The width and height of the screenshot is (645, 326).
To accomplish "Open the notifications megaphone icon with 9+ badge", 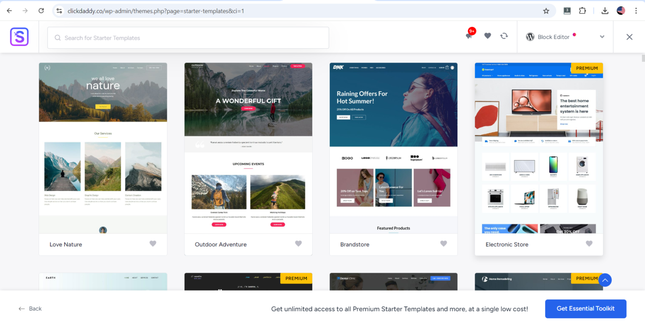I will tap(469, 36).
